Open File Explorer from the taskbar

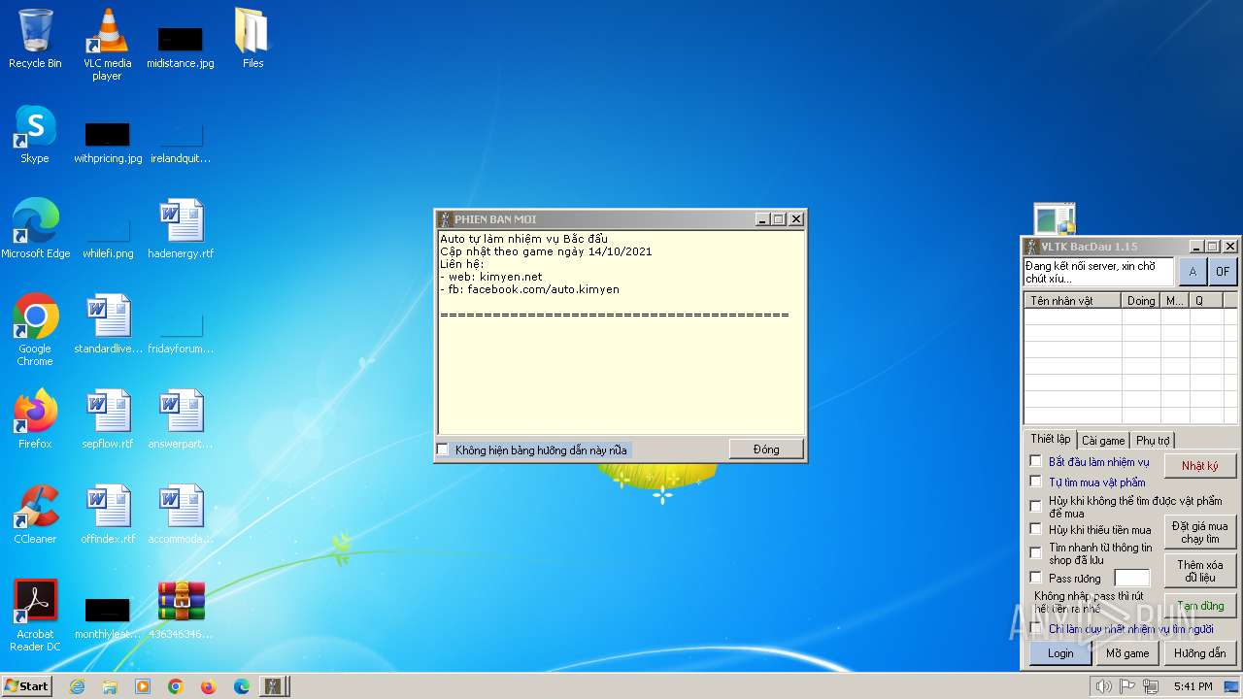(x=110, y=686)
